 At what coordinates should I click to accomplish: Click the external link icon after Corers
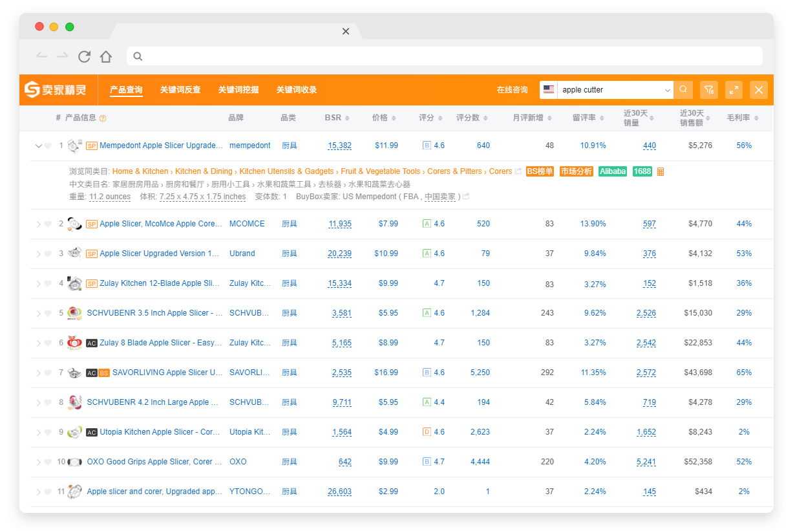tap(518, 171)
